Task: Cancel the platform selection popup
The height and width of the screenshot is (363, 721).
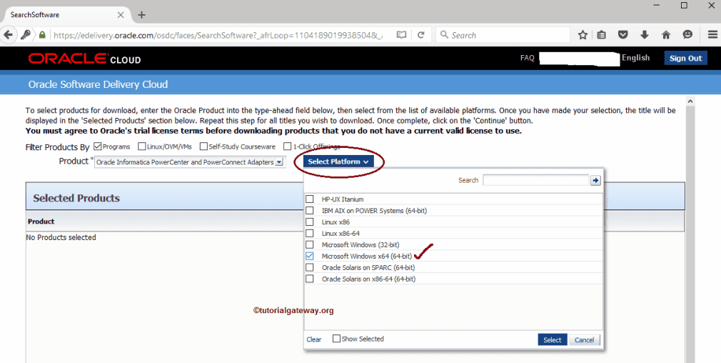Action: point(584,340)
